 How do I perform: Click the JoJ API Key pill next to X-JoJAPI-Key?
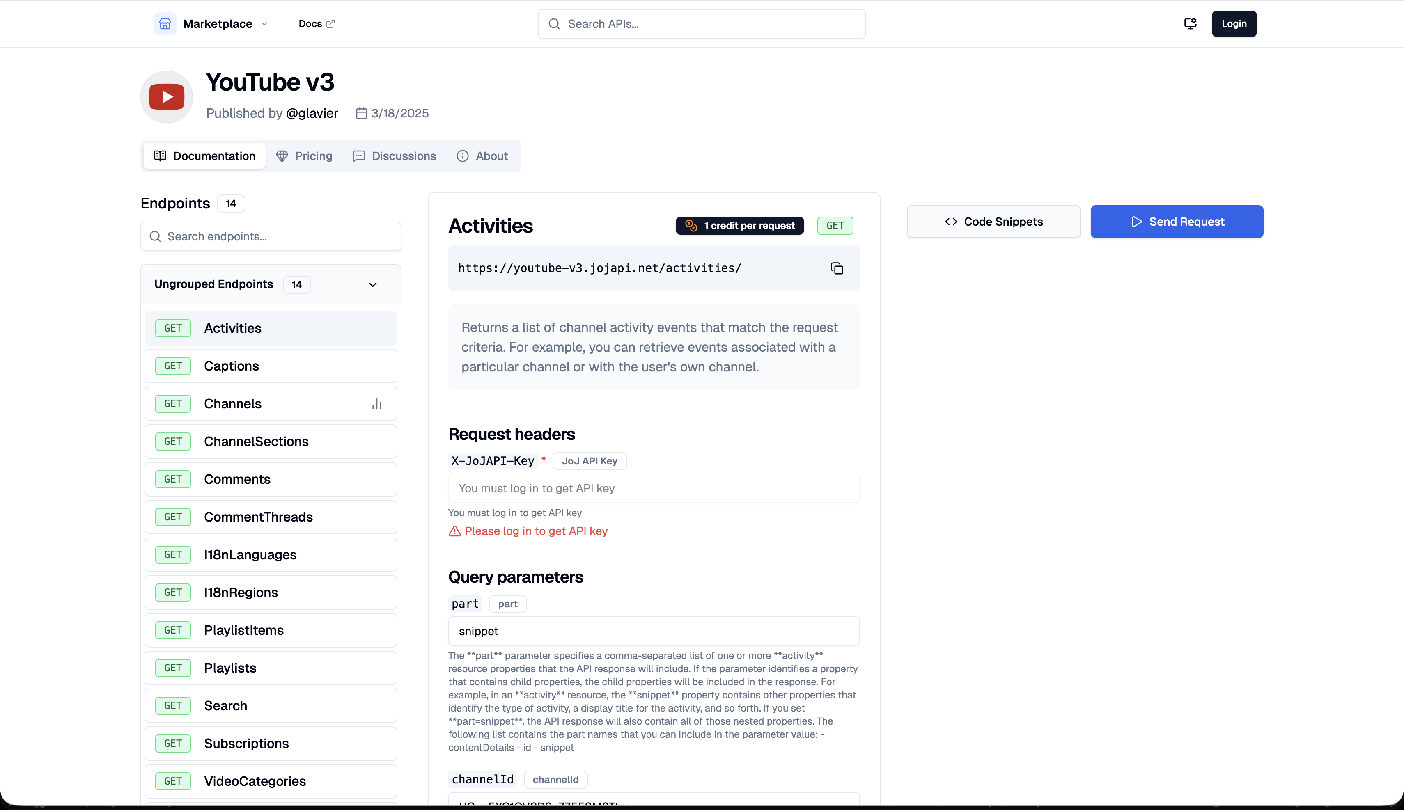click(x=590, y=461)
